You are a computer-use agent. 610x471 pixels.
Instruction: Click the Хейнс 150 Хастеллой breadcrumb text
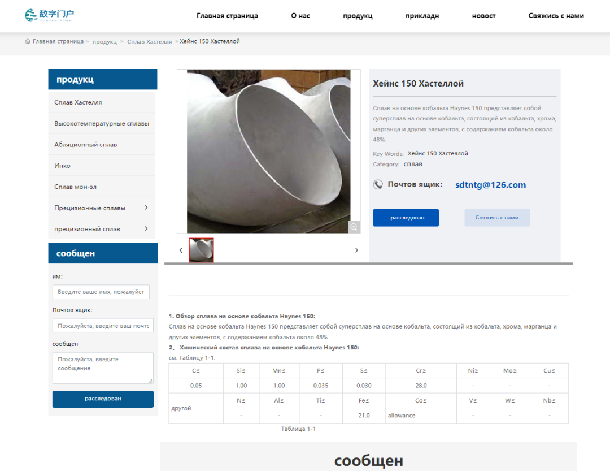[210, 41]
